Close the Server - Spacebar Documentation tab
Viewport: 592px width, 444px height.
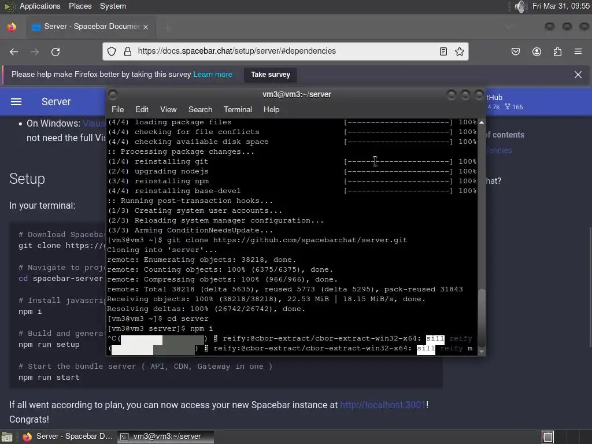[x=146, y=27]
